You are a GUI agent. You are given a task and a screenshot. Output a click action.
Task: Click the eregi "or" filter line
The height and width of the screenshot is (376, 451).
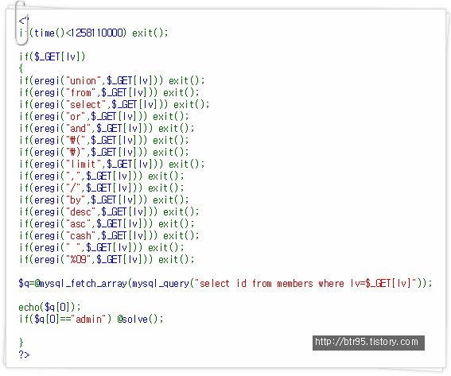[x=104, y=117]
